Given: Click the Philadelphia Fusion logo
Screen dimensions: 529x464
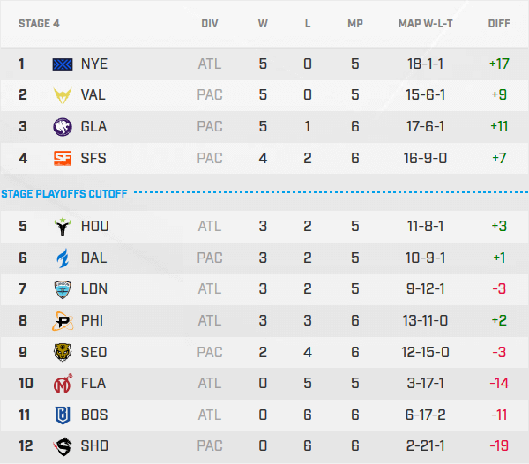Looking at the screenshot, I should pos(63,320).
